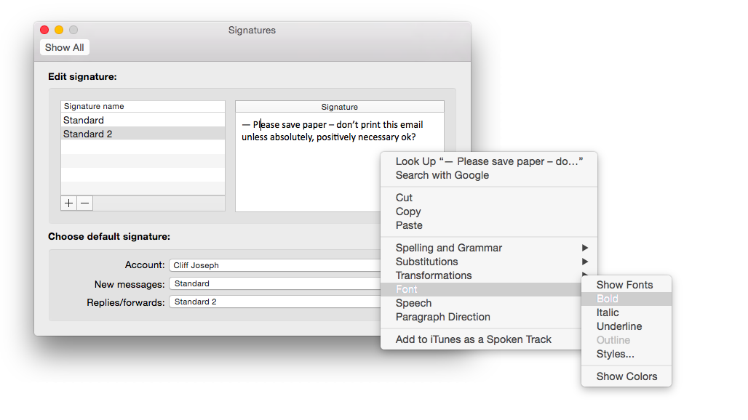This screenshot has height=420, width=748.
Task: Click the Signature name column header
Action: [143, 106]
